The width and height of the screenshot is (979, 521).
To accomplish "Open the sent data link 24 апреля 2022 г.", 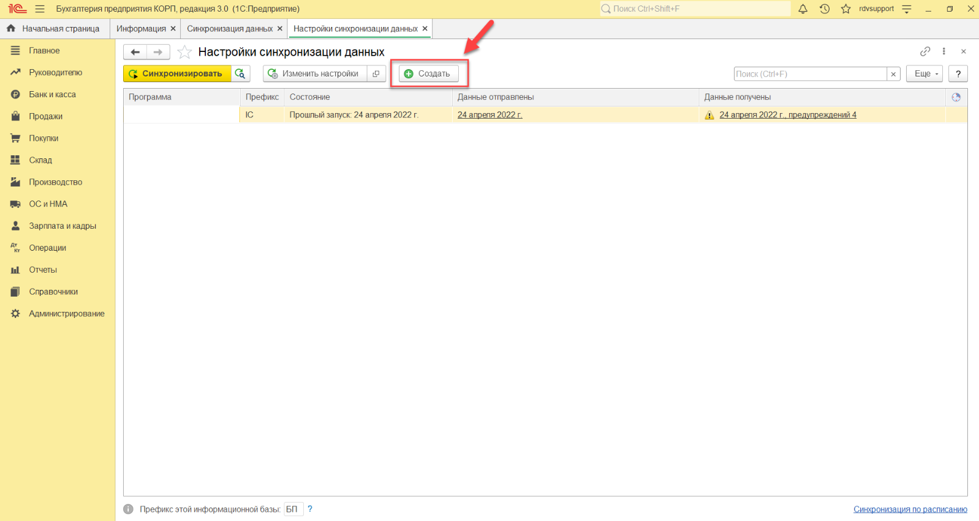I will pos(490,115).
